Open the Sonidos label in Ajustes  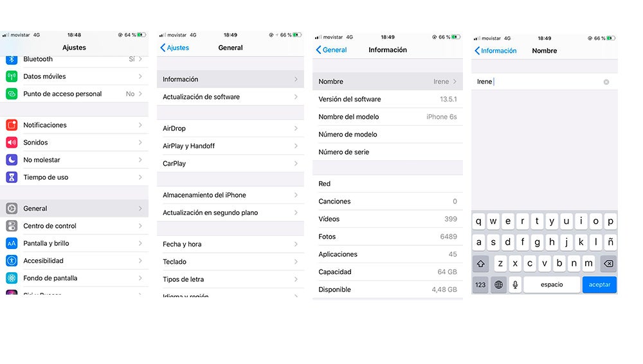(x=35, y=143)
